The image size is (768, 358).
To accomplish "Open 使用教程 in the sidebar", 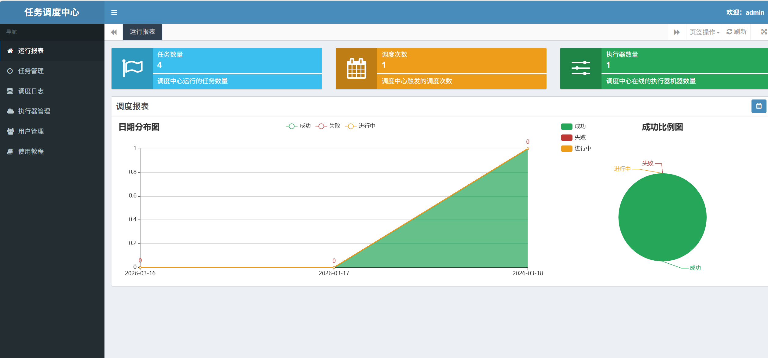I will pyautogui.click(x=52, y=151).
